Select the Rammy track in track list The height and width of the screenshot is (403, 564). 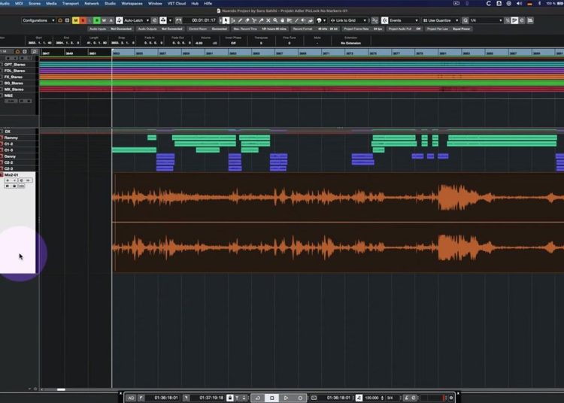pyautogui.click(x=12, y=138)
